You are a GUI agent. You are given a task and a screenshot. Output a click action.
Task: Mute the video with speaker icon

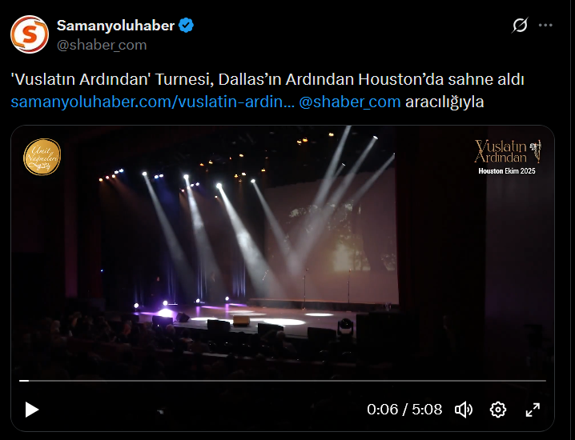(x=464, y=410)
